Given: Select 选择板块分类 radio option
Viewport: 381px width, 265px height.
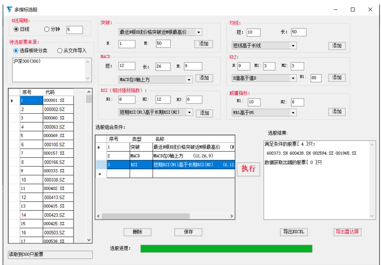Looking at the screenshot, I should (16, 51).
